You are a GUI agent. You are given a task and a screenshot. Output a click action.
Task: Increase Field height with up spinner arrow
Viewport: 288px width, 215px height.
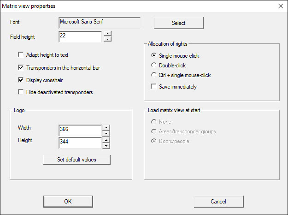pyautogui.click(x=107, y=33)
